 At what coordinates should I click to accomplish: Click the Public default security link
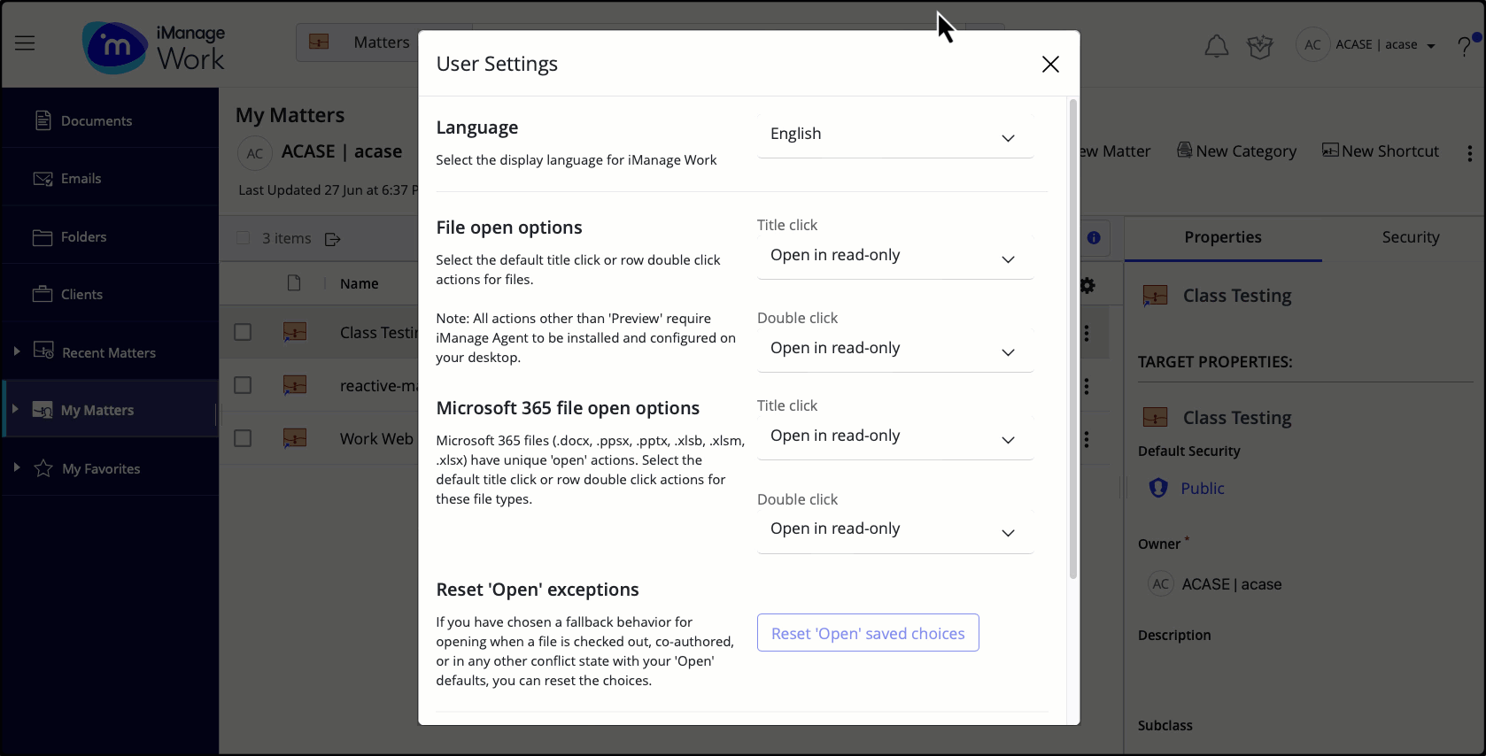tap(1202, 489)
